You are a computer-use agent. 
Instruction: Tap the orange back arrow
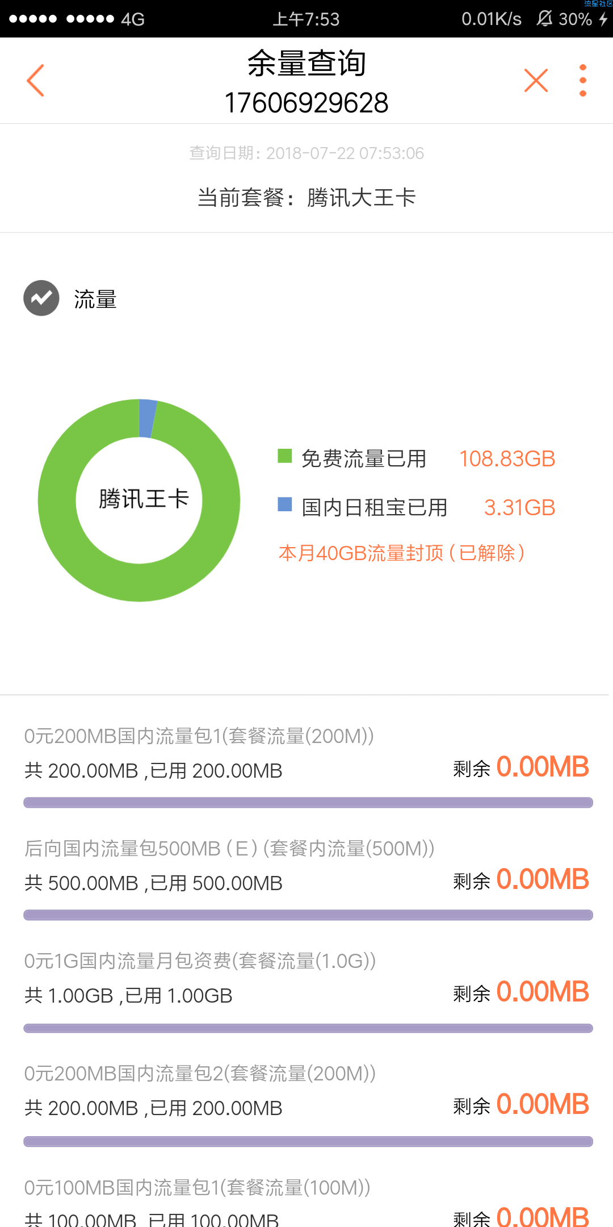35,80
